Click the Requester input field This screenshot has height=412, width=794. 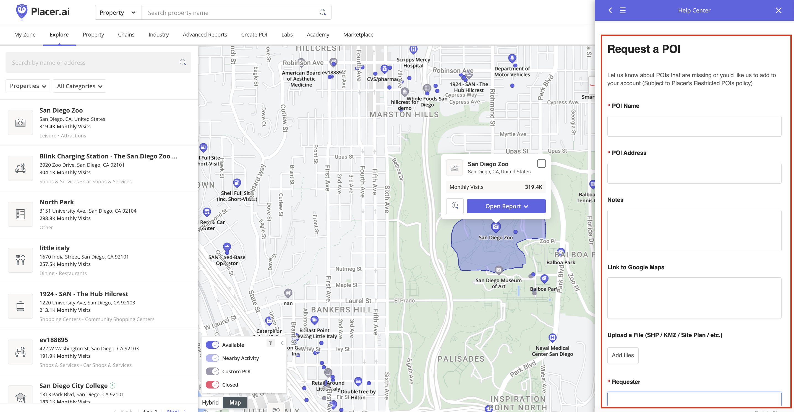pyautogui.click(x=694, y=399)
